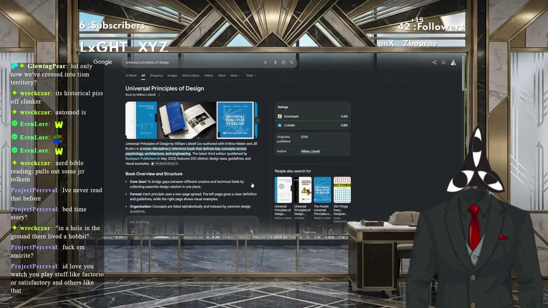Switch to the Videos tab

[208, 76]
